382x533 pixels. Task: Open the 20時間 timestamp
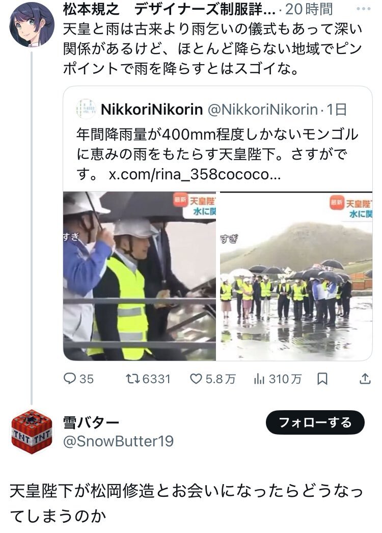pyautogui.click(x=309, y=9)
